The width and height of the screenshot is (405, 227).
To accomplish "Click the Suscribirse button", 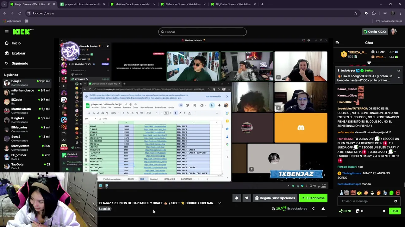I will 313,198.
